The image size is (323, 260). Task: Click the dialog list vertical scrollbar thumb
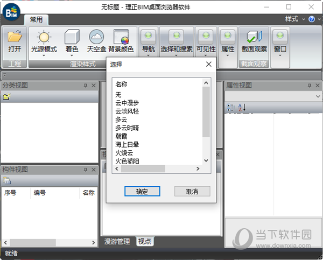[x=206, y=112]
